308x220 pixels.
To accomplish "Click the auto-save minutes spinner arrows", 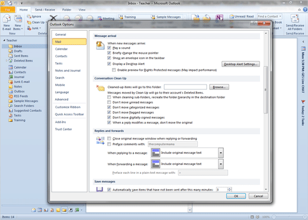I will 229,190.
